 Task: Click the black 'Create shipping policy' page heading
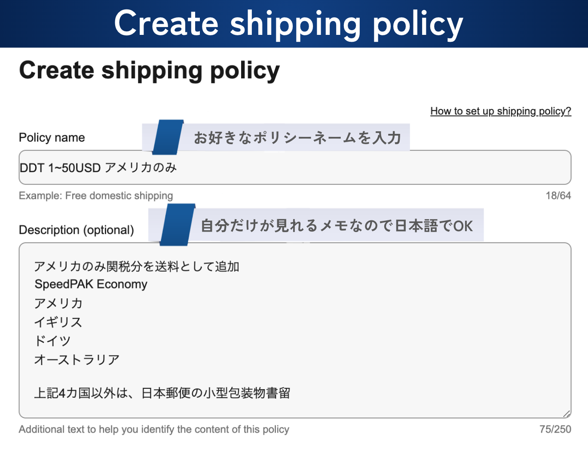pos(150,71)
